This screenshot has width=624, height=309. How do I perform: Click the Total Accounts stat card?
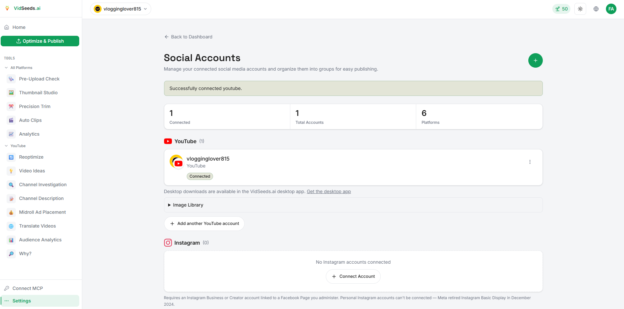click(x=353, y=117)
